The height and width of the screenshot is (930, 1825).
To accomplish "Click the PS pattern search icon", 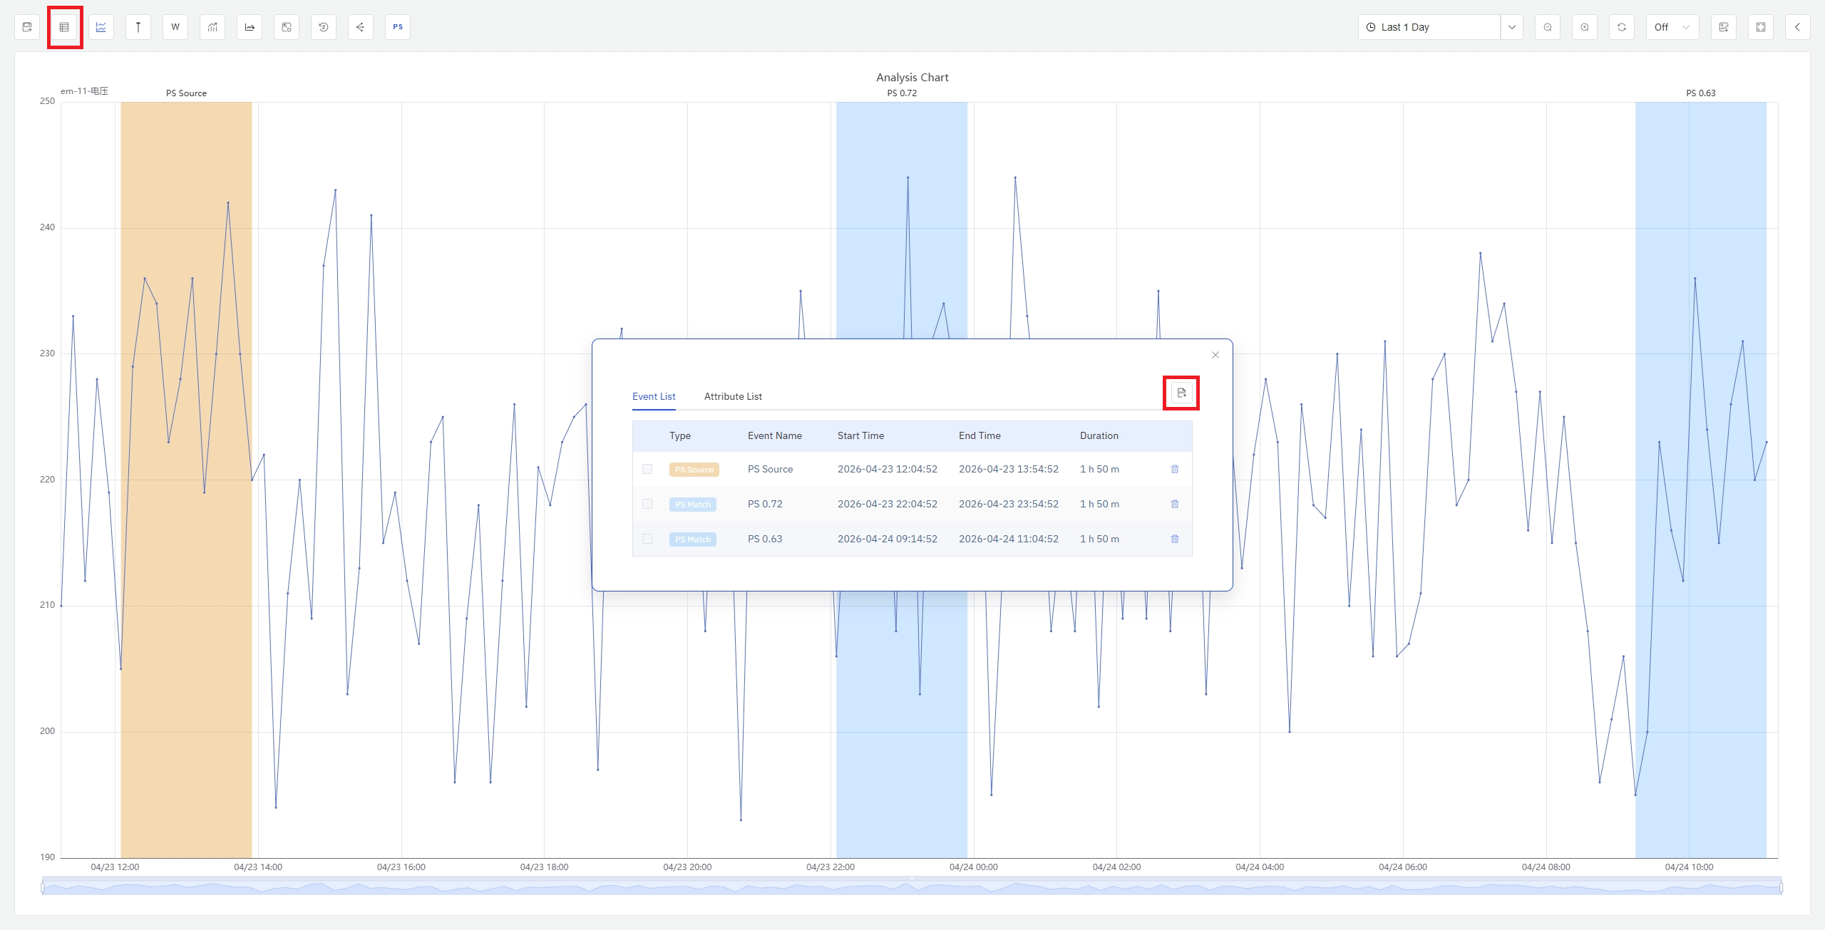I will point(398,27).
